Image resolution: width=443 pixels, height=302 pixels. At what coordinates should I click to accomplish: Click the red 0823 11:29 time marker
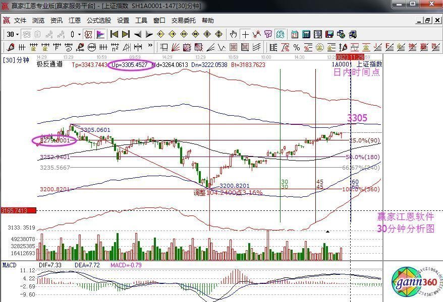pos(350,57)
